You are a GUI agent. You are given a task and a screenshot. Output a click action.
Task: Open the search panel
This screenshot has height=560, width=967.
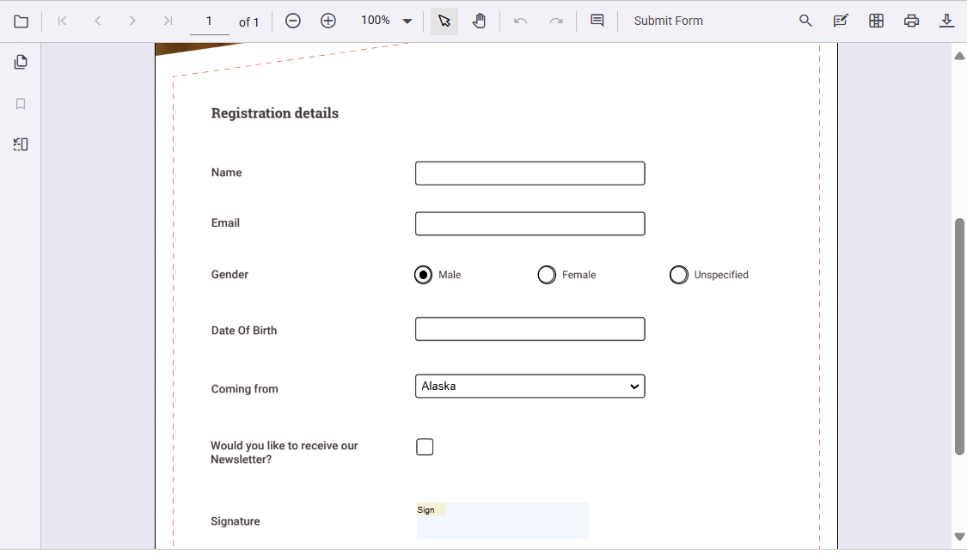pyautogui.click(x=805, y=21)
